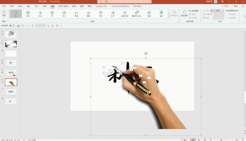The width and height of the screenshot is (246, 141).
Task: Open the Ribbon Display Options
Action: point(222,2)
